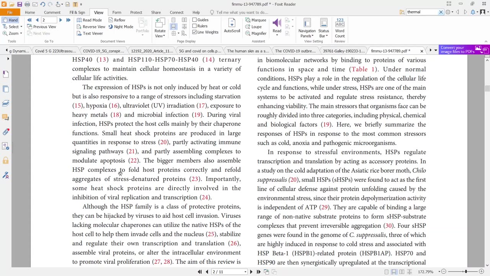Select continuous view in status bar

coord(394,272)
